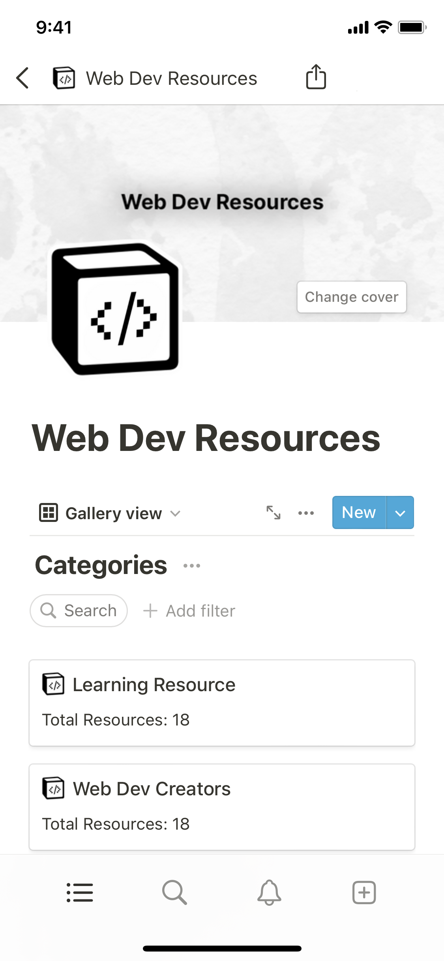Open notifications bell in bottom bar
Viewport: 444px width, 961px height.
click(269, 892)
